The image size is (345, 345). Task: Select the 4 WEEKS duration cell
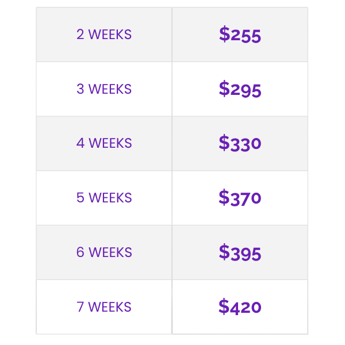pyautogui.click(x=104, y=143)
